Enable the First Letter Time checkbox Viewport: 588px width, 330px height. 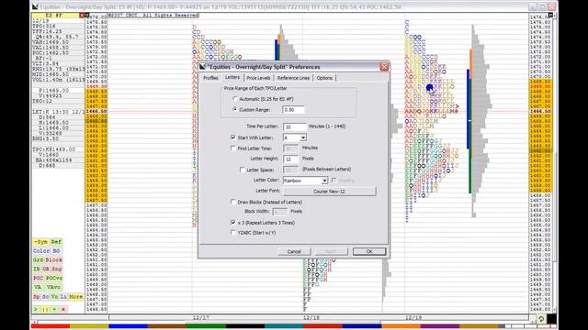(232, 148)
